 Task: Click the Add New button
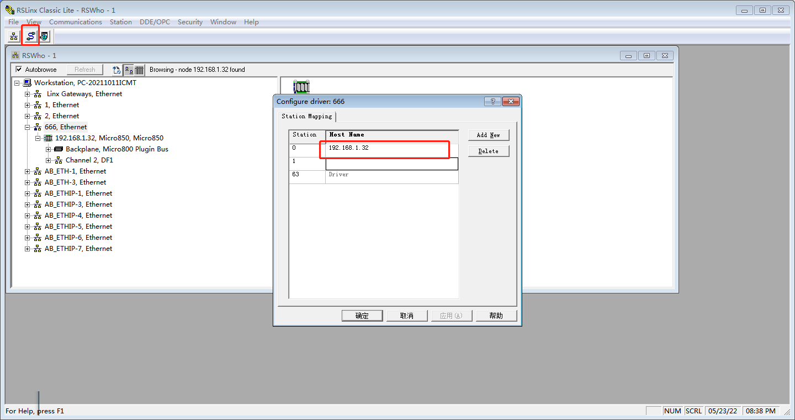click(x=488, y=135)
